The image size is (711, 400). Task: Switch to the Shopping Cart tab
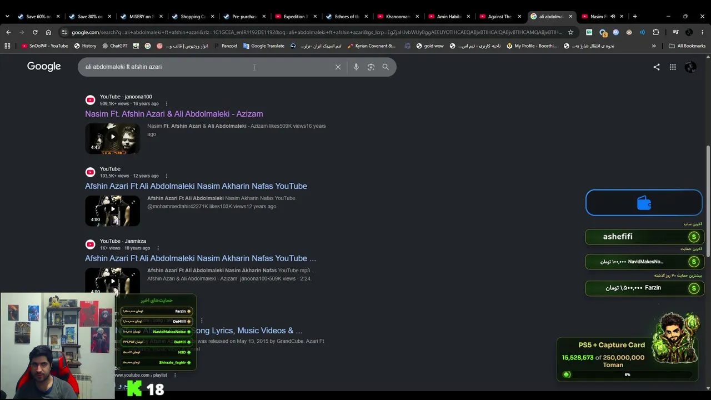click(192, 17)
